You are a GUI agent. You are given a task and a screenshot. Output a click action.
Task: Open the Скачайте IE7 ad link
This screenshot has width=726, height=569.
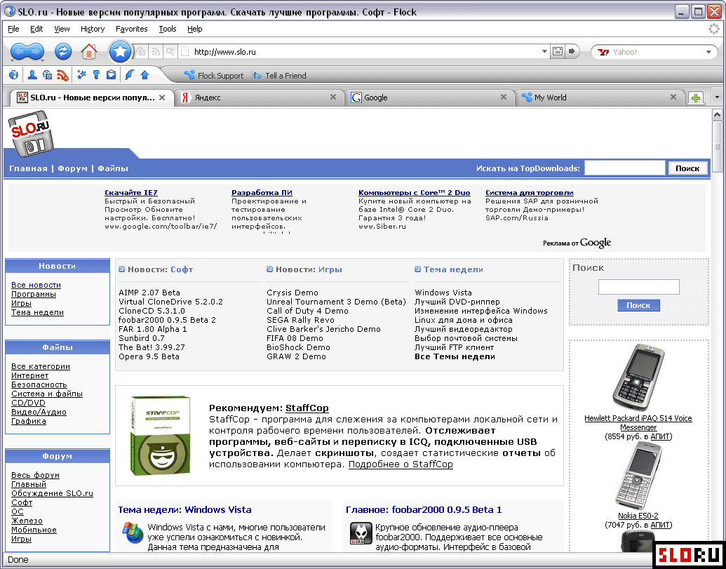(x=131, y=193)
